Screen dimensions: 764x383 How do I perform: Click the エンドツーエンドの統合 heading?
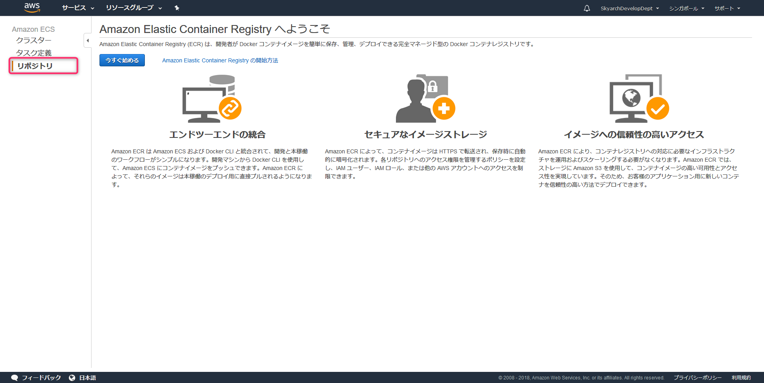[x=217, y=135]
